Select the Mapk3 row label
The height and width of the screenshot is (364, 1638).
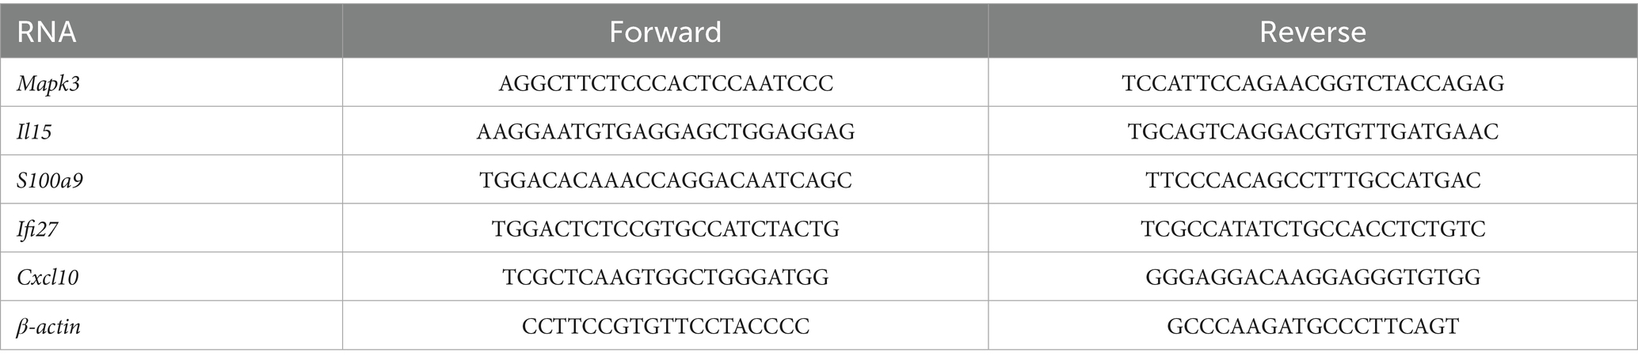(48, 83)
